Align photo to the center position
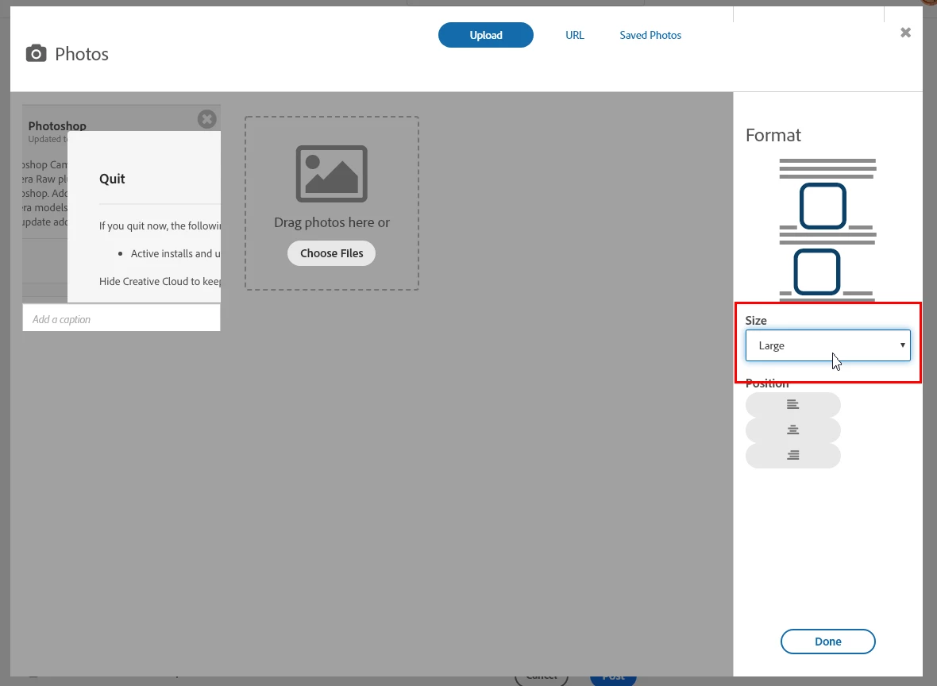The height and width of the screenshot is (686, 937). [793, 430]
